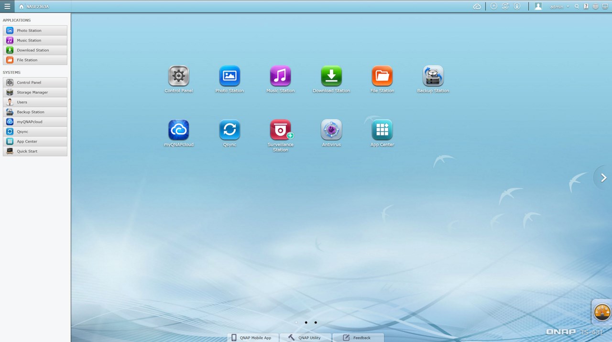This screenshot has width=612, height=342.
Task: Show background tasks clock icon
Action: point(494,6)
